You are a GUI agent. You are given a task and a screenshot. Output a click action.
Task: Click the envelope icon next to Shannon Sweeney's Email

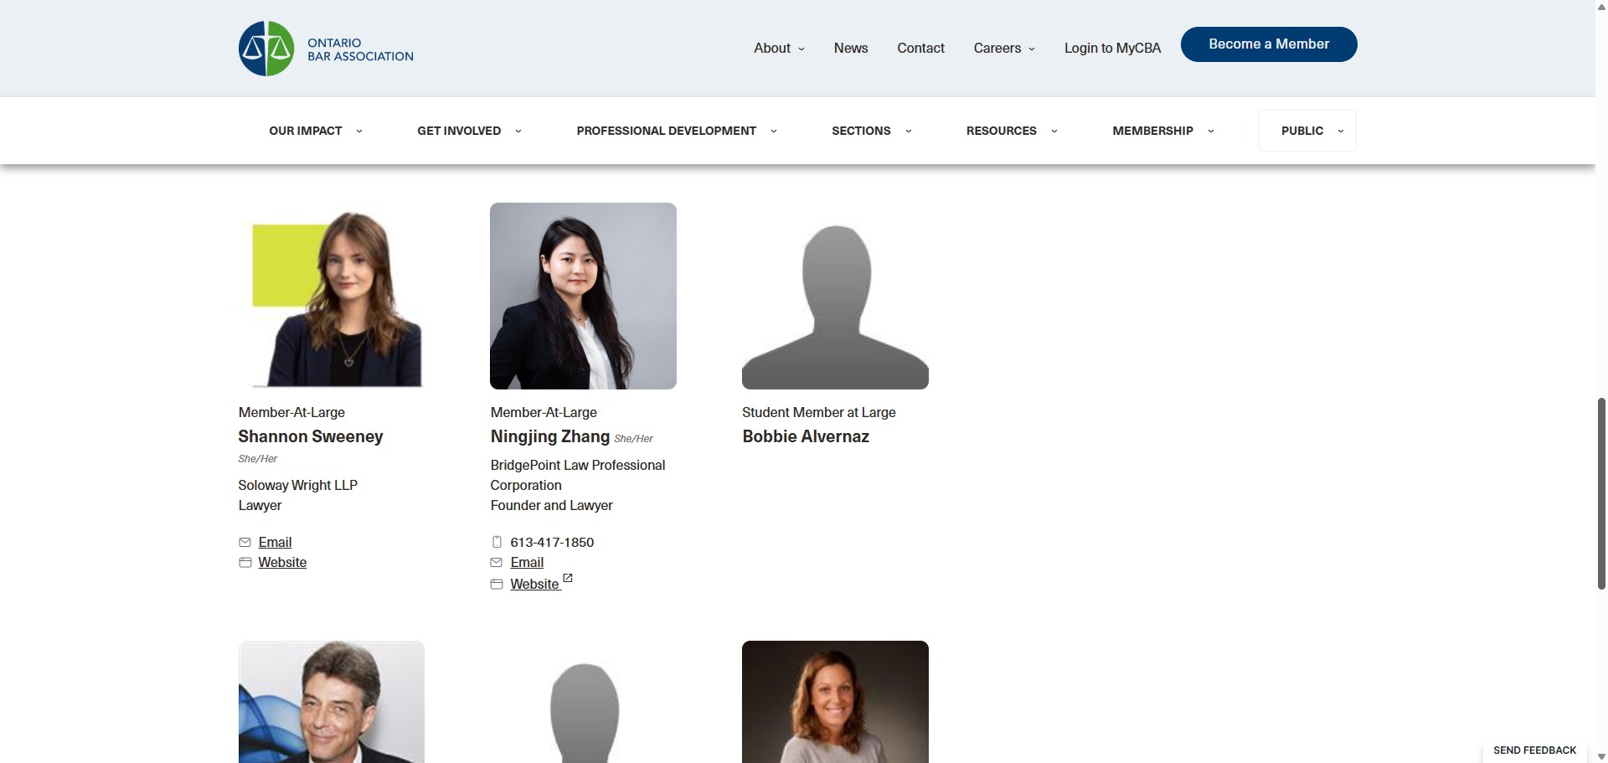[x=245, y=543]
